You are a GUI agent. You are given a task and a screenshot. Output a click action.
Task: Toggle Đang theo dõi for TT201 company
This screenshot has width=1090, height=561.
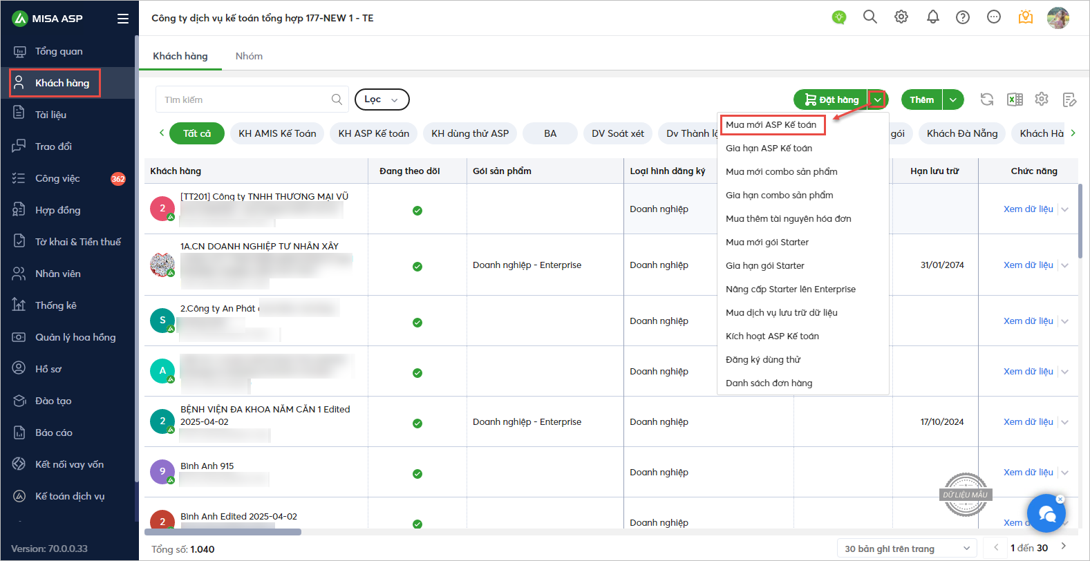coord(417,211)
